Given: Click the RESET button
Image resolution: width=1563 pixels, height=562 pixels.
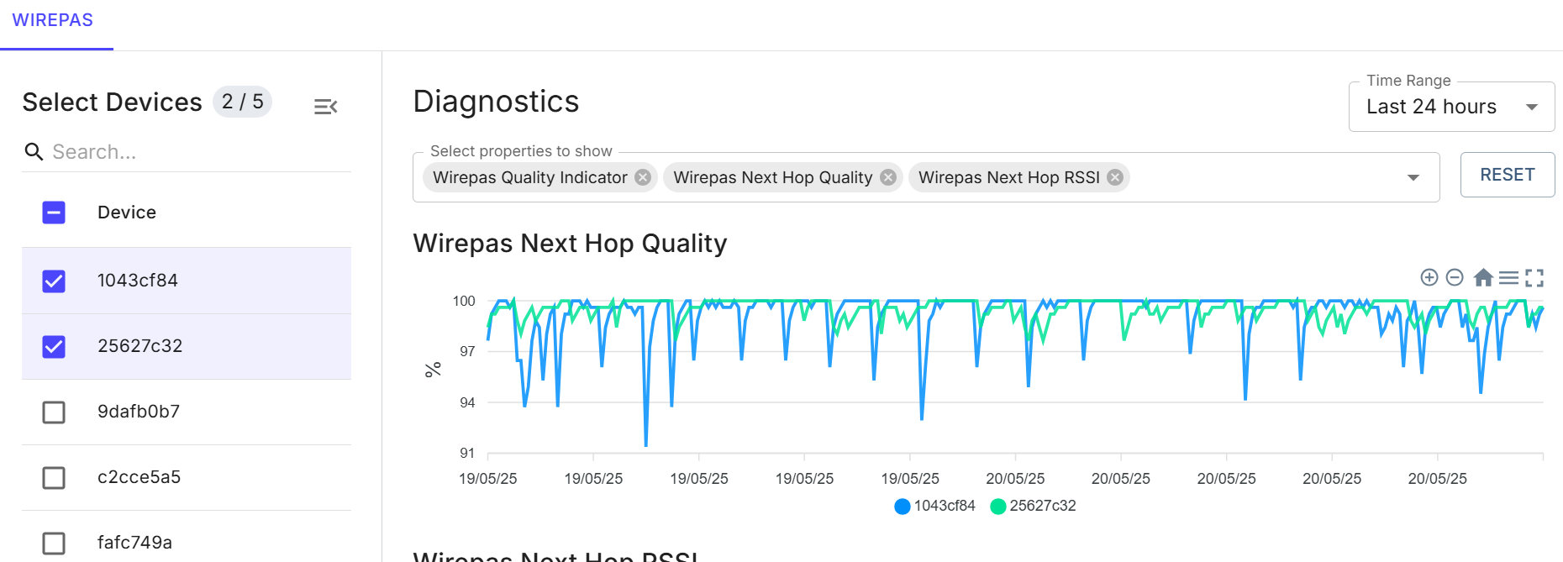Looking at the screenshot, I should (x=1508, y=175).
